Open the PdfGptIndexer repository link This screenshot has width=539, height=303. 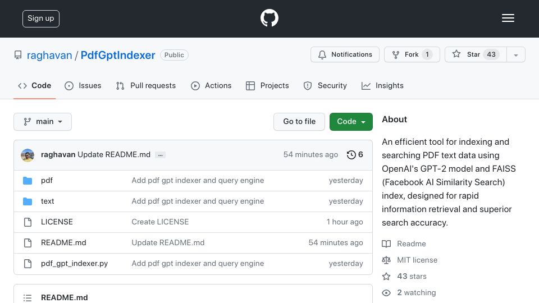[x=118, y=56]
